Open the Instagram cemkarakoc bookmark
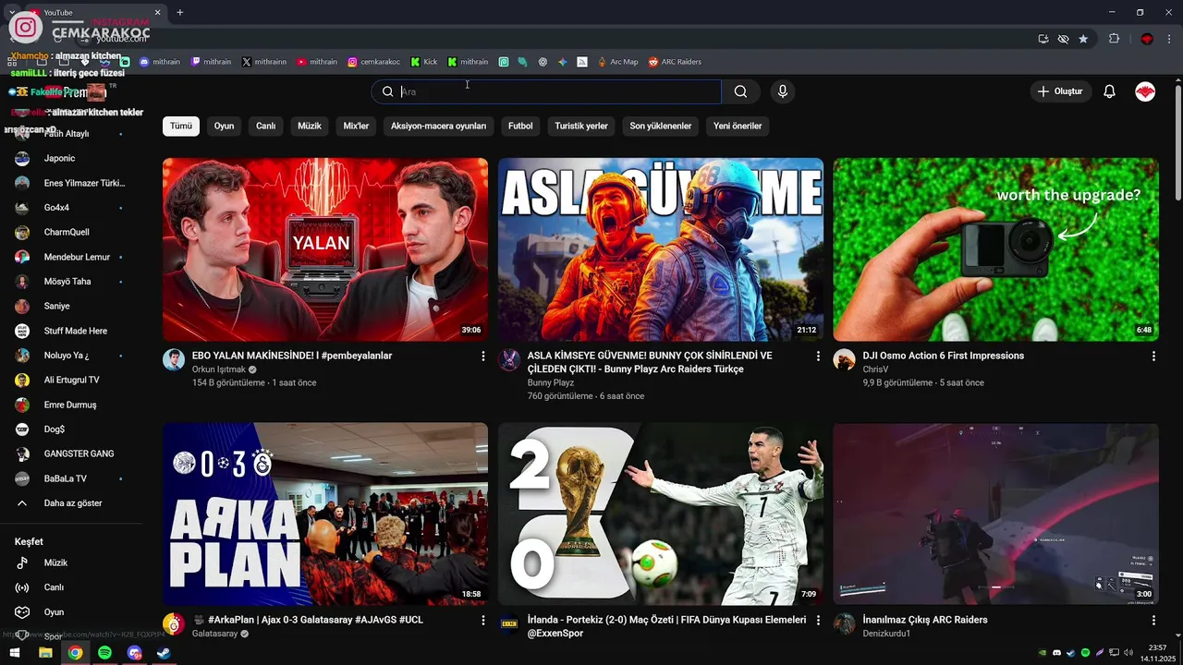Viewport: 1183px width, 665px height. point(374,62)
